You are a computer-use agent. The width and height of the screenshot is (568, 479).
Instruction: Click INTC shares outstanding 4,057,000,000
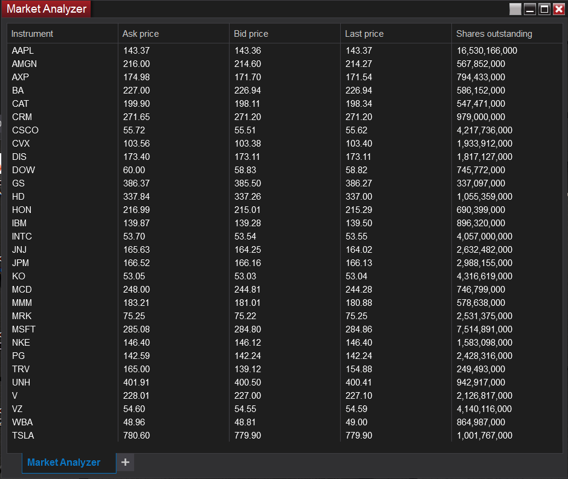(485, 236)
